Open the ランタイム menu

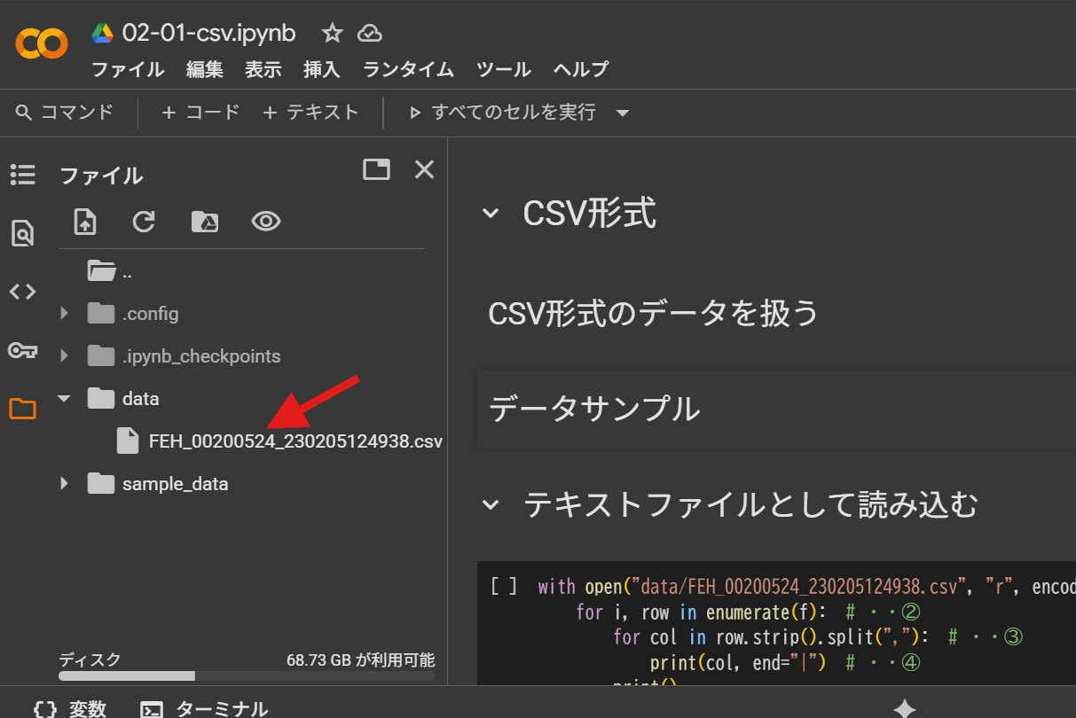(408, 69)
